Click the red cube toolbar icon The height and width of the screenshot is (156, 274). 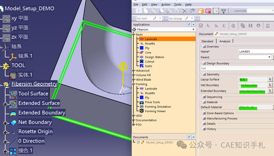[x=208, y=11]
